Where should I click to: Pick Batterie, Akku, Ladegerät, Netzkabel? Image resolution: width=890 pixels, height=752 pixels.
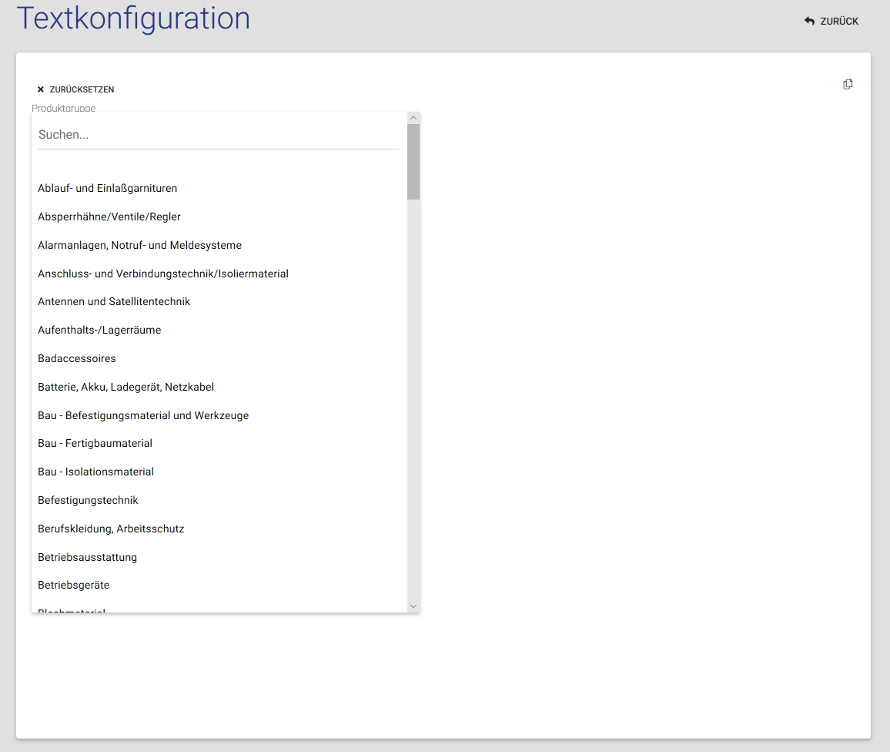click(125, 387)
